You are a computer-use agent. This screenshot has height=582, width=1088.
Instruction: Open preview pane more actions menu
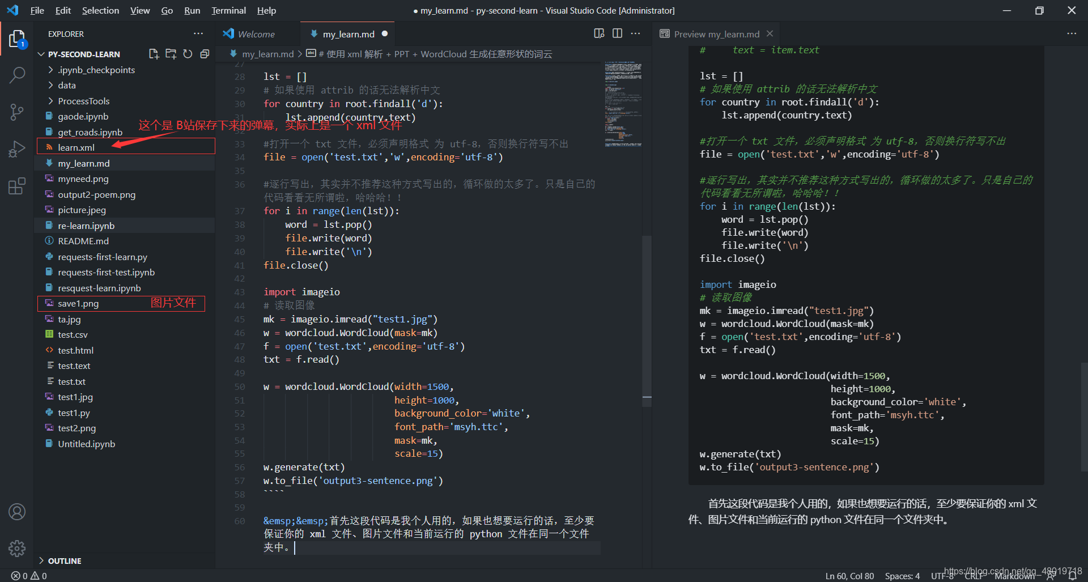1071,33
